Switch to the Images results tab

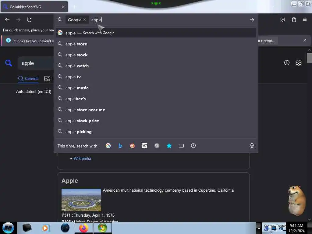pyautogui.click(x=49, y=78)
